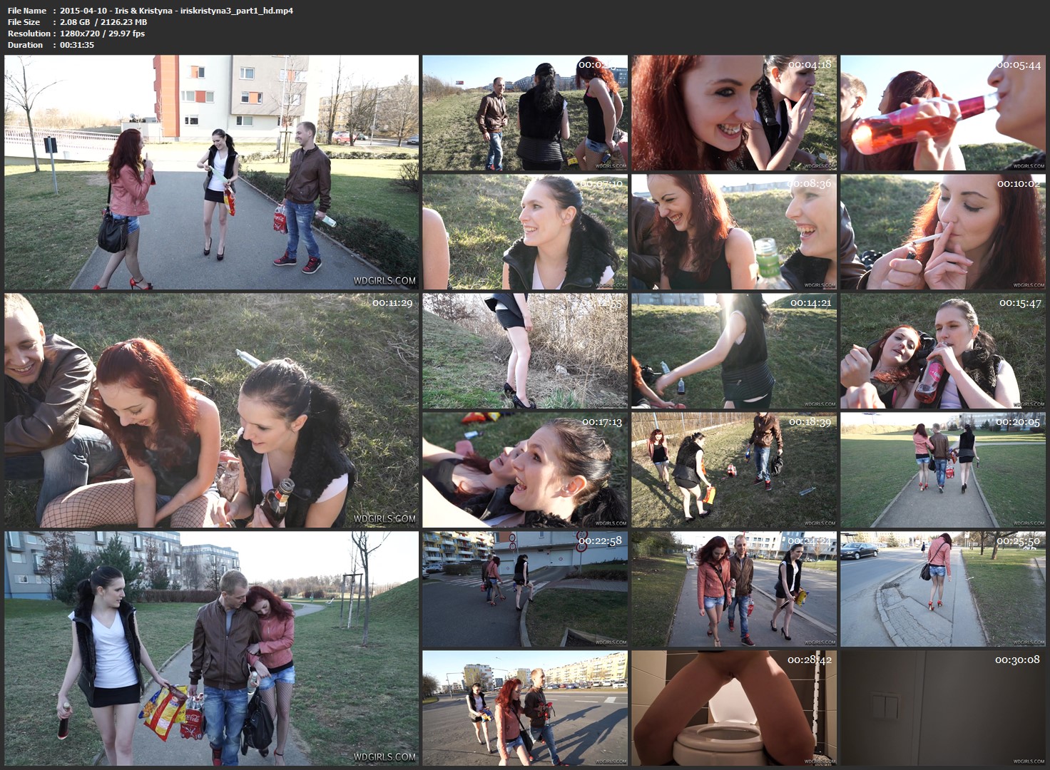Open the walking path frame at 00:20:05

click(943, 470)
